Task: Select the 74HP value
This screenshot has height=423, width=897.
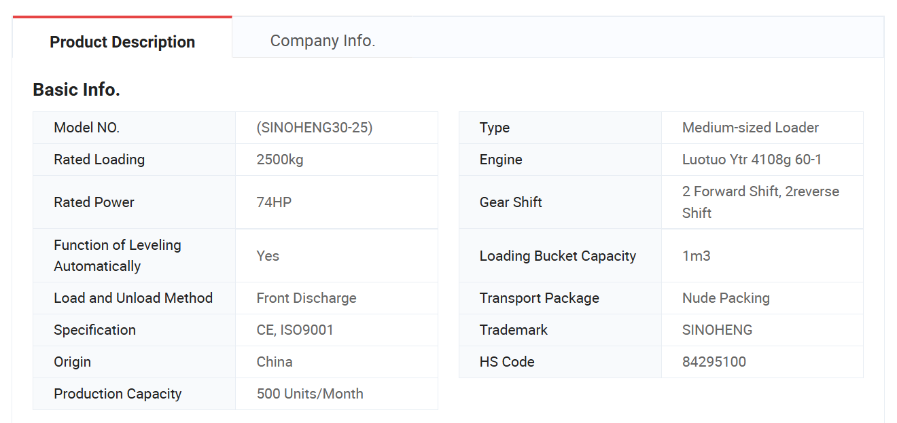Action: [274, 202]
